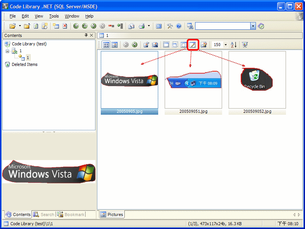Click the green left arrow in main toolbar
The height and width of the screenshot is (229, 305).
pos(94,26)
